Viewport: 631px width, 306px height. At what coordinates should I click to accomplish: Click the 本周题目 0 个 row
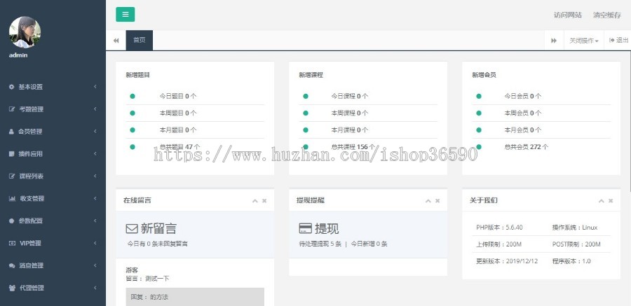click(x=195, y=113)
